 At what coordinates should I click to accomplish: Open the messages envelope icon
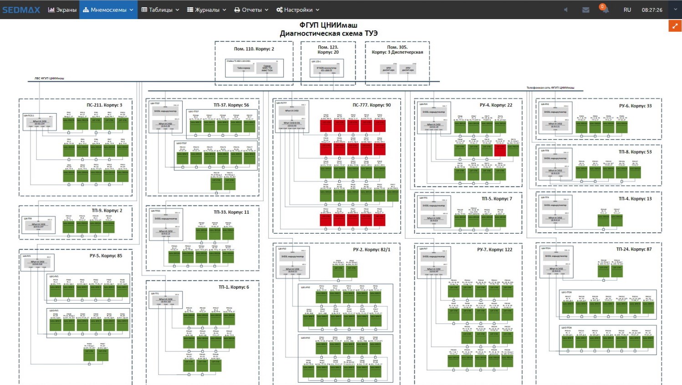point(585,10)
